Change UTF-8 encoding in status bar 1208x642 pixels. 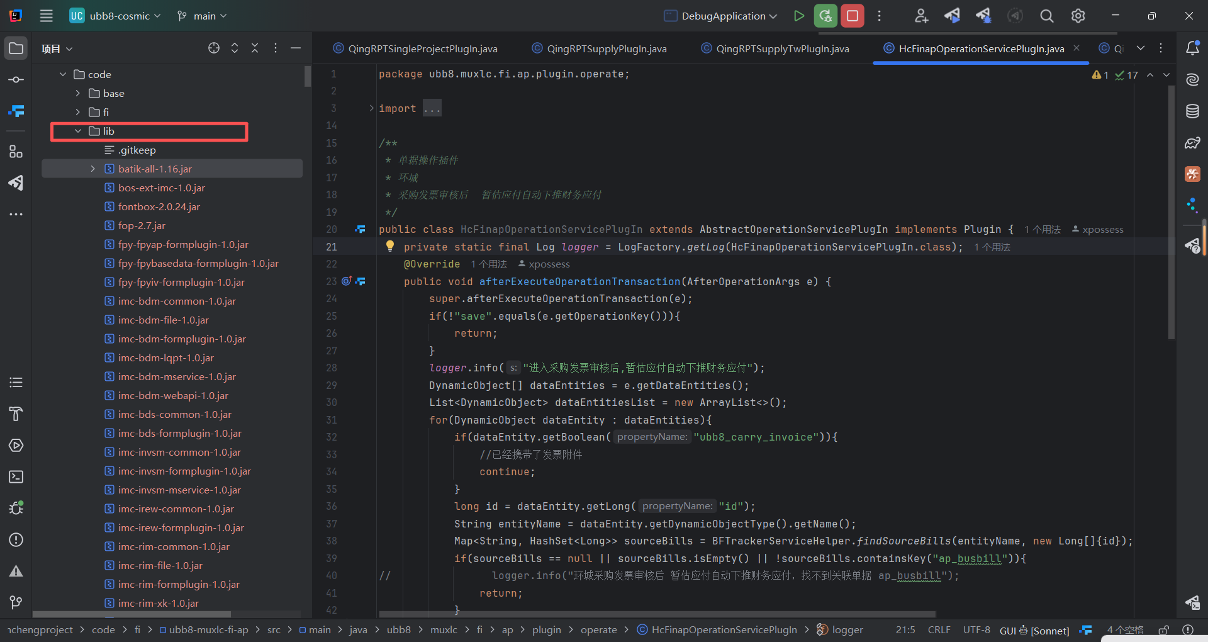(x=976, y=630)
